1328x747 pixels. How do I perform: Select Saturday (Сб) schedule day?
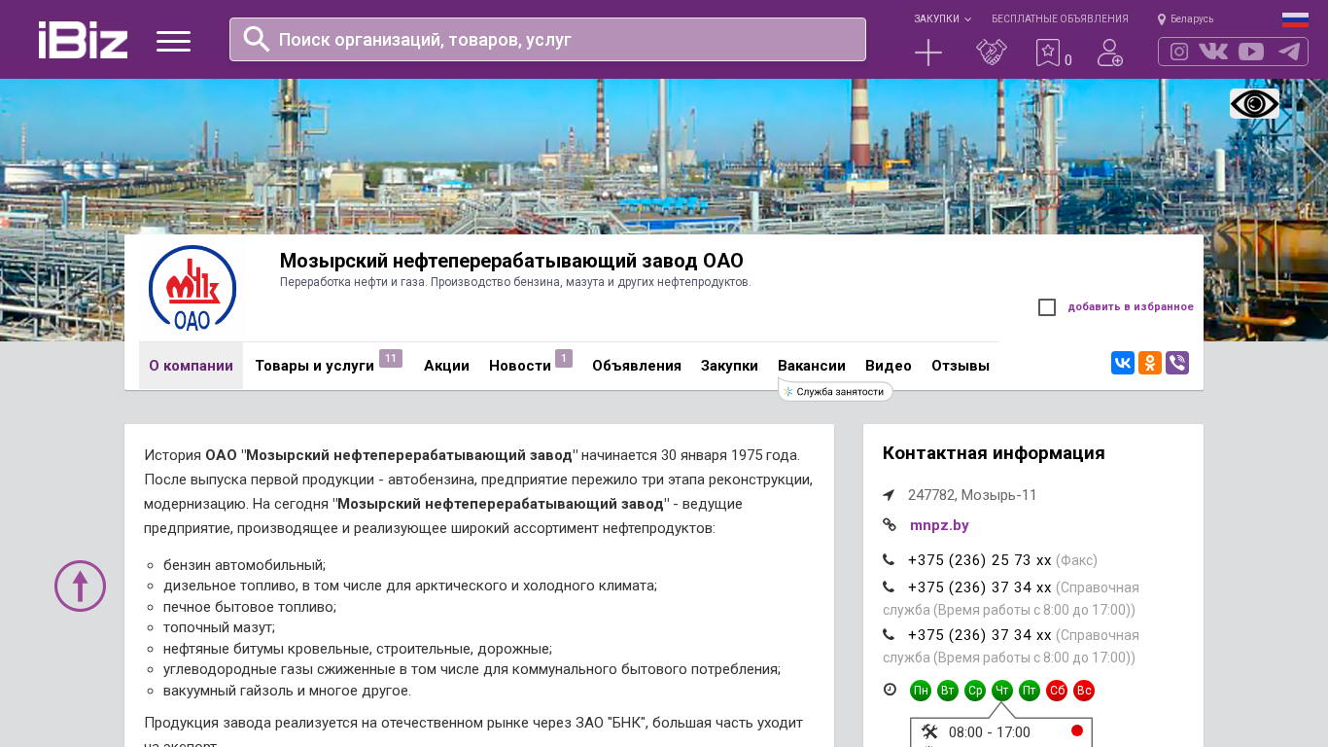(1057, 691)
